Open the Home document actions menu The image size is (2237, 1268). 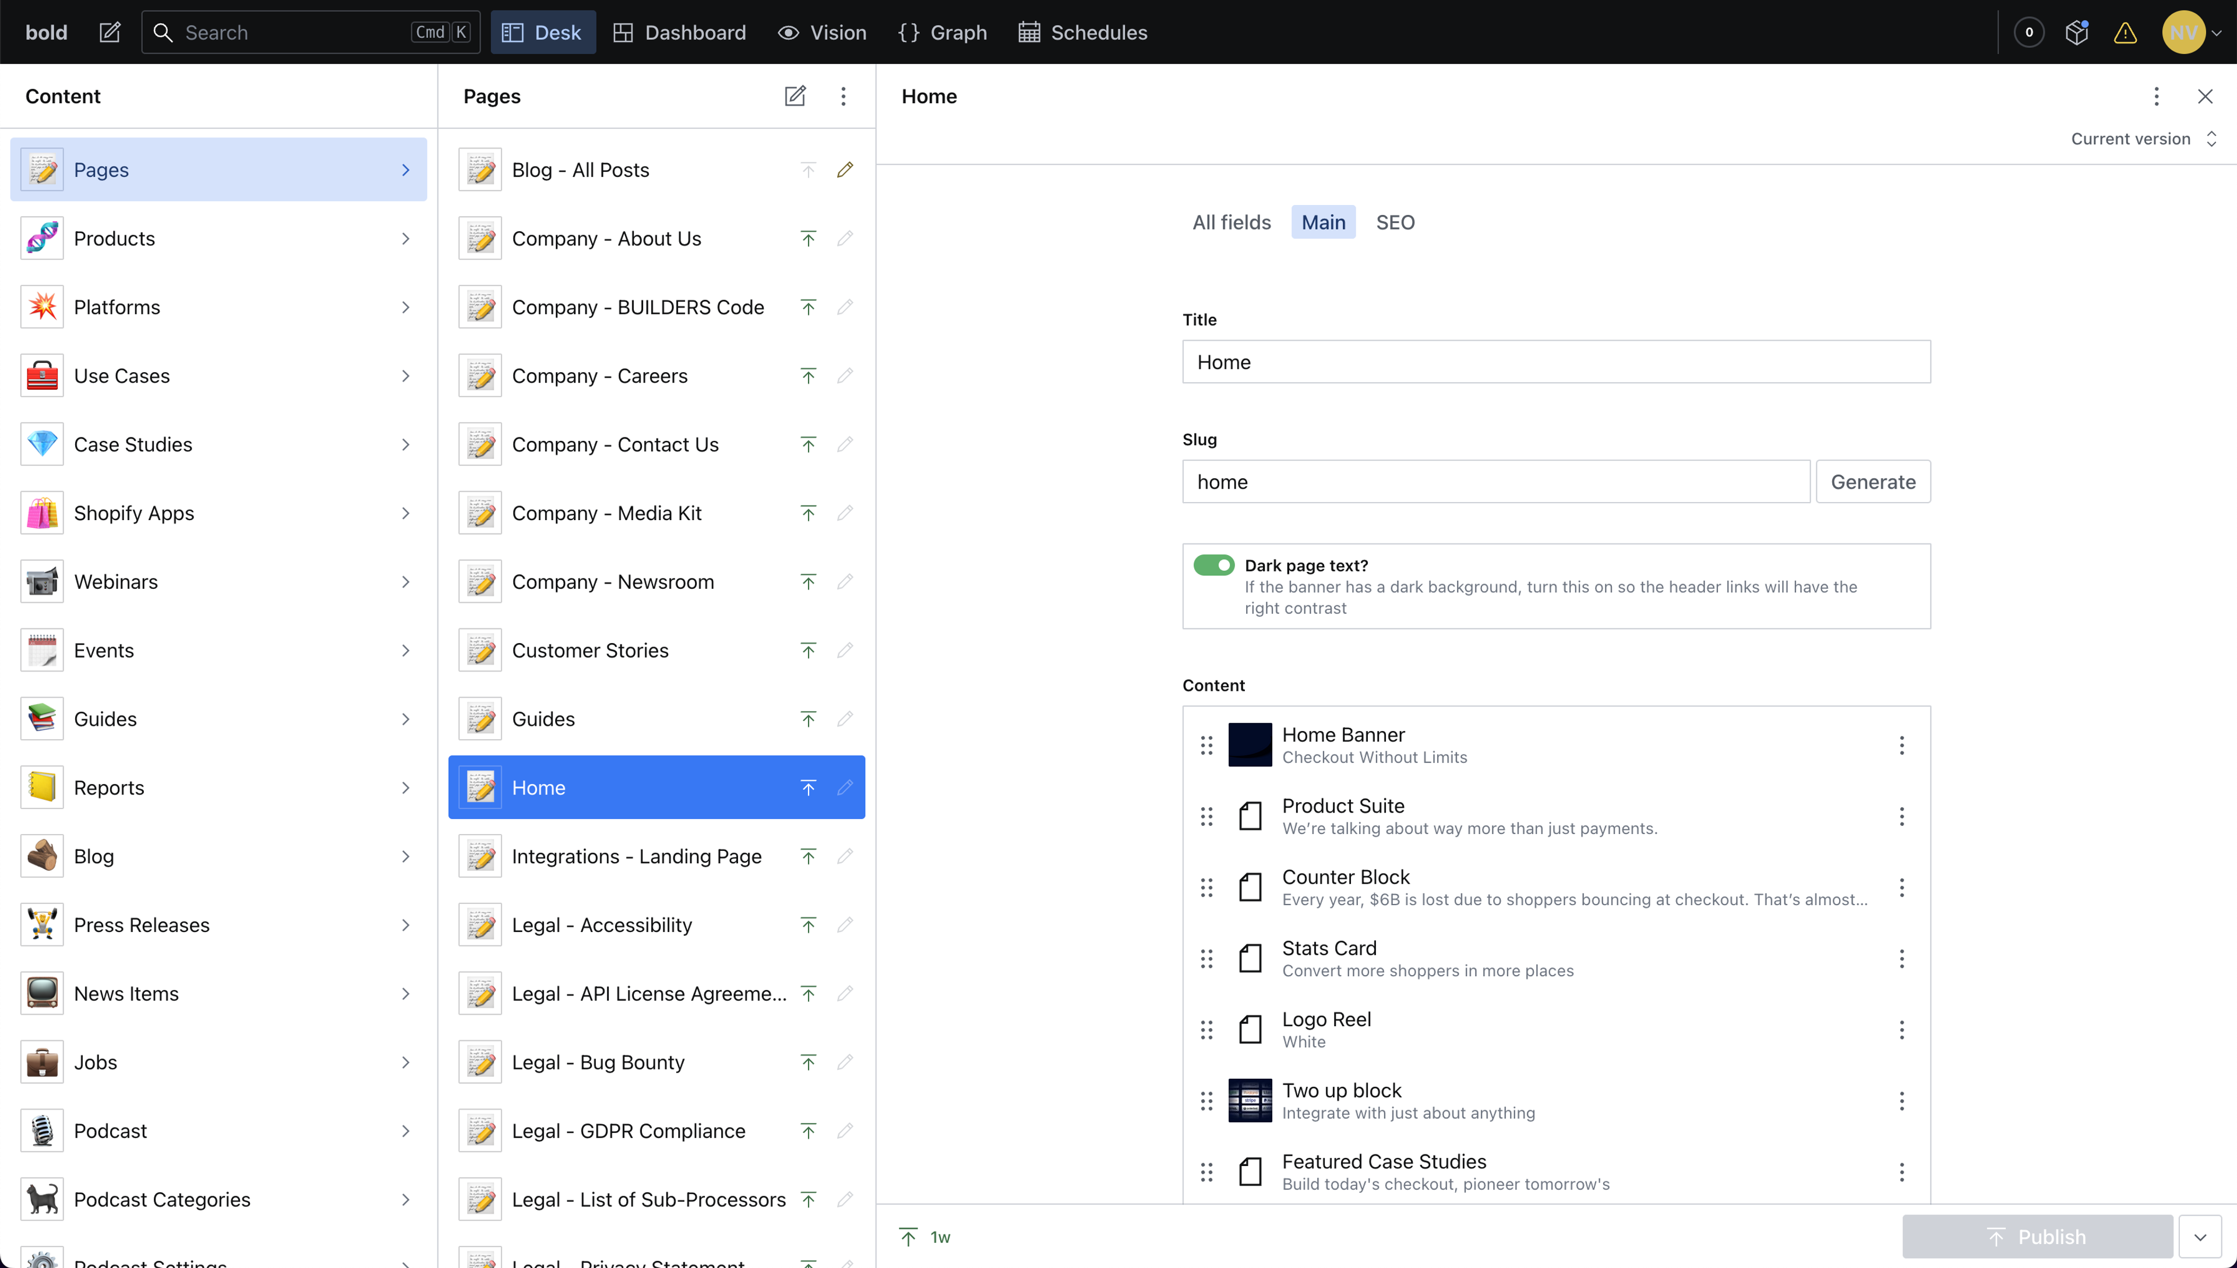[x=2156, y=96]
